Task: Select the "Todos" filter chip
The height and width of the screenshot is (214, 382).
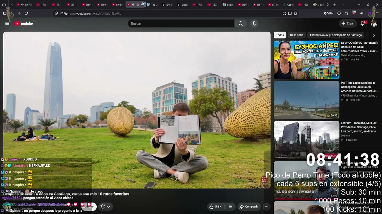Action: point(280,35)
